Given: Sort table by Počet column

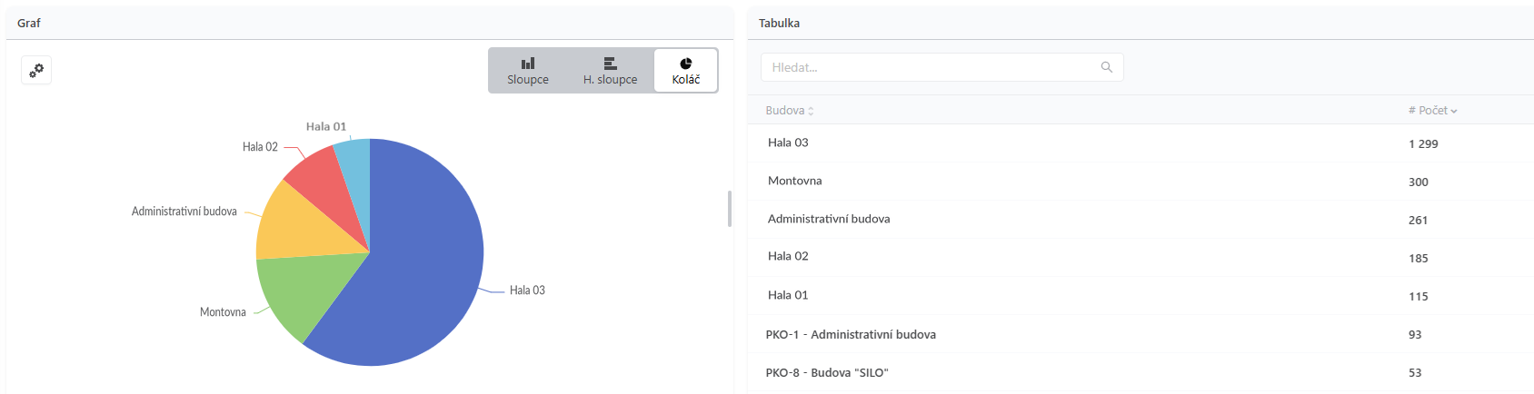Looking at the screenshot, I should [1432, 111].
